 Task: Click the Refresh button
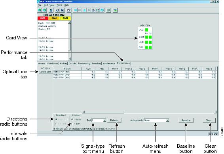114,120
